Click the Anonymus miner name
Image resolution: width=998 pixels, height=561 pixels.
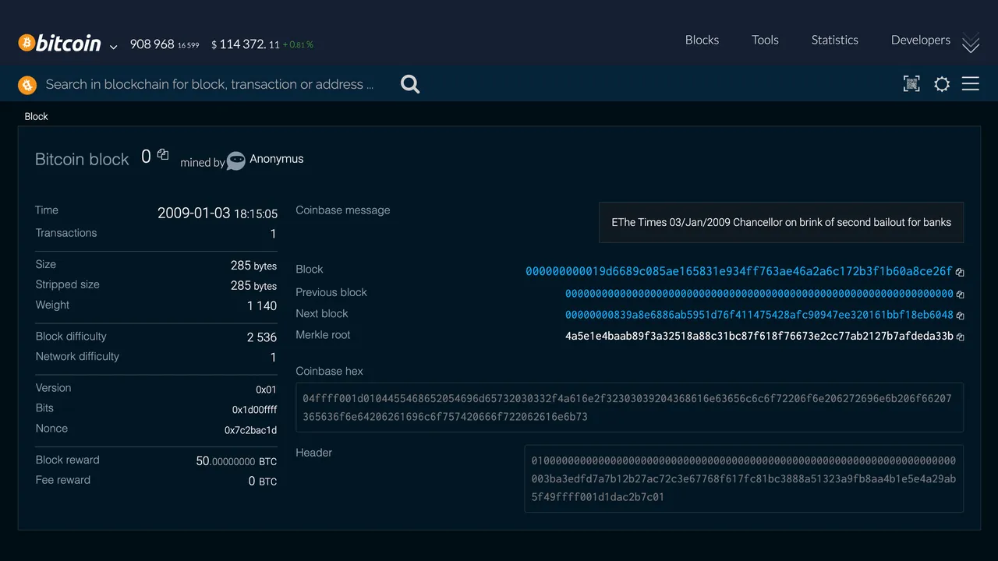click(x=276, y=159)
